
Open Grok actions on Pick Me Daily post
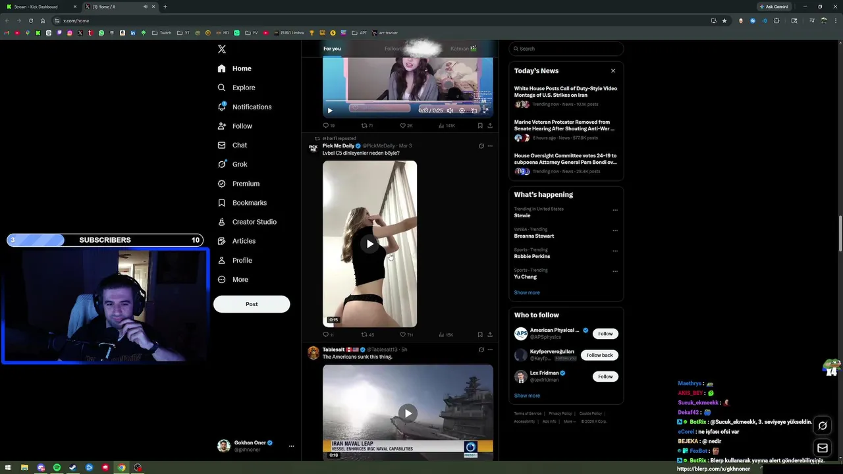click(481, 146)
